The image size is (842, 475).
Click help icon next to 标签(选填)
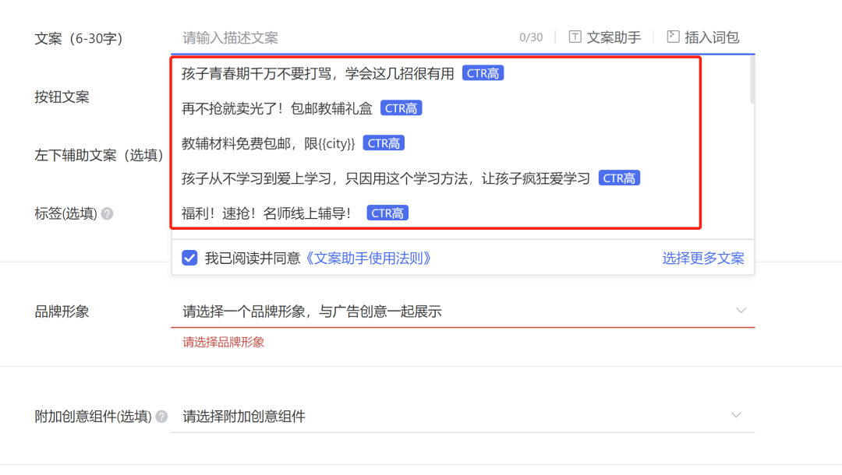point(107,213)
